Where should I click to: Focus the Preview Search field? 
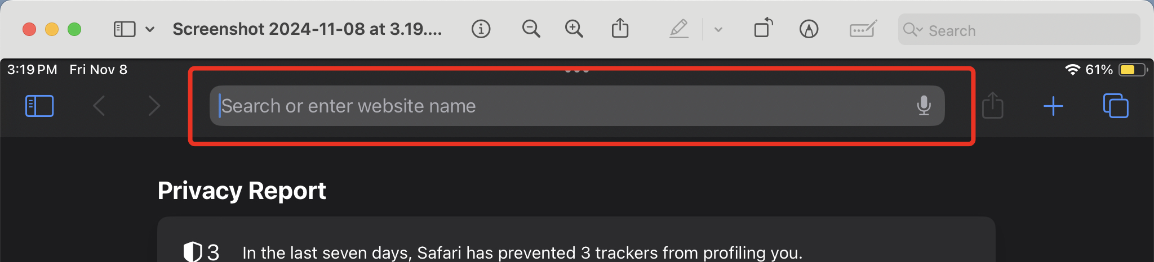1019,30
